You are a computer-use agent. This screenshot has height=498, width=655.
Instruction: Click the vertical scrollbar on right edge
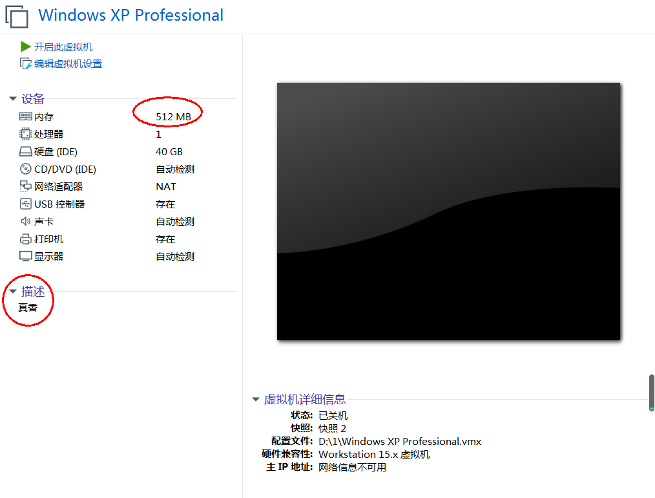click(651, 393)
